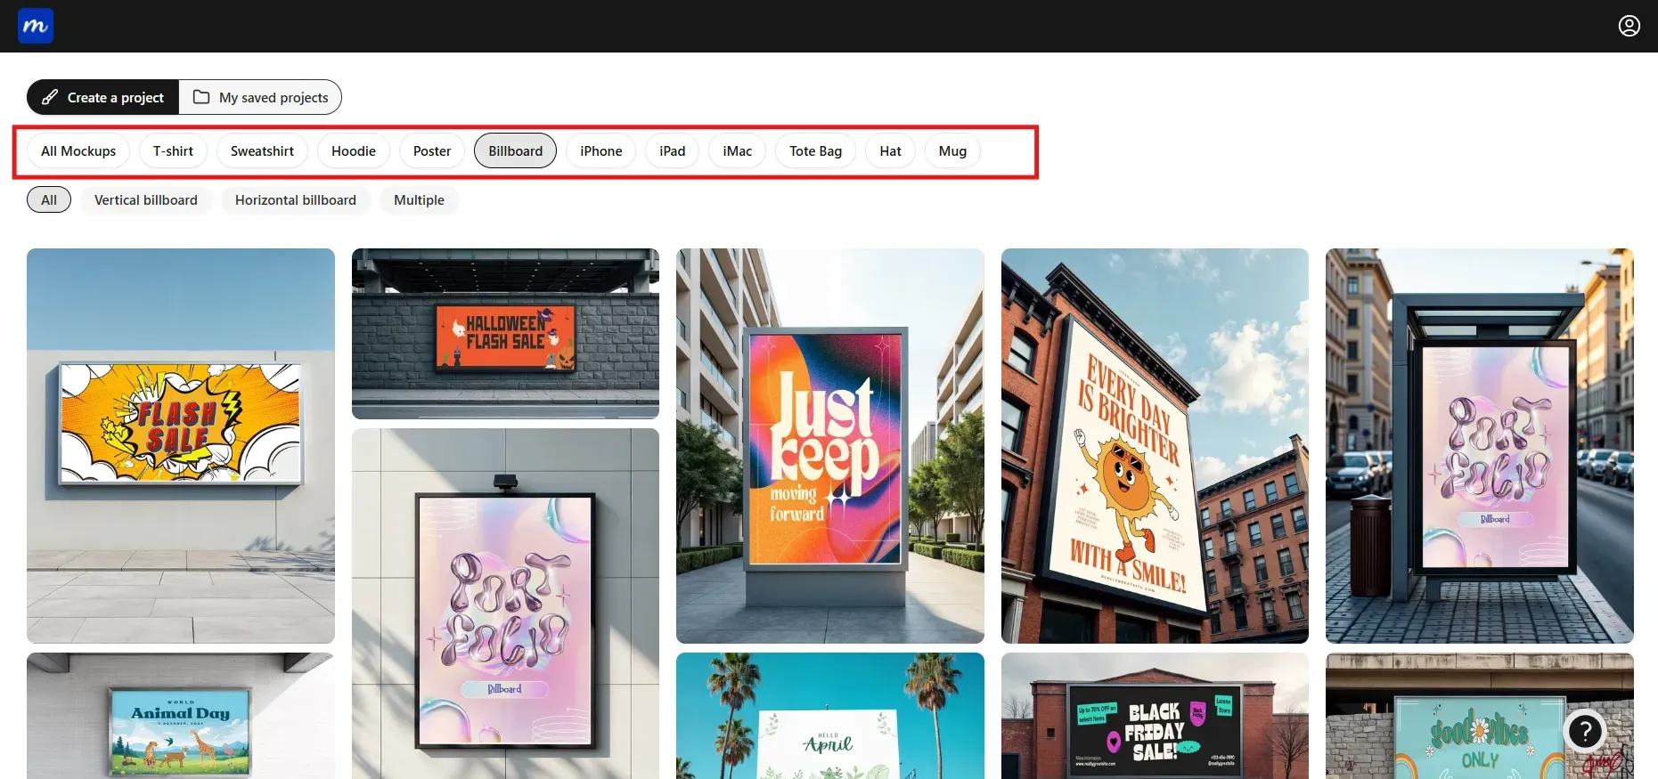
Task: Open My saved projects
Action: pyautogui.click(x=261, y=97)
